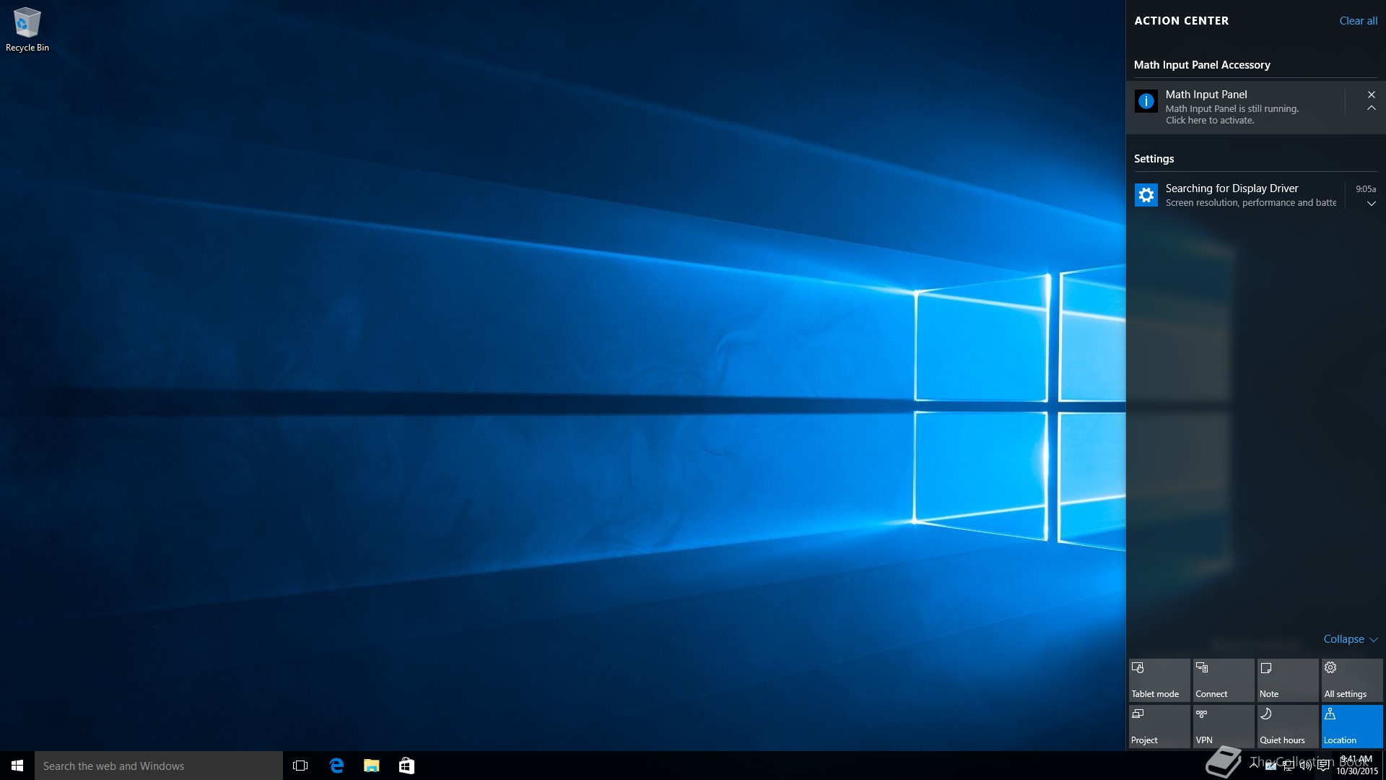Screen dimensions: 1386x780
Task: Expand the Searching for Display Driver notification
Action: point(1372,204)
